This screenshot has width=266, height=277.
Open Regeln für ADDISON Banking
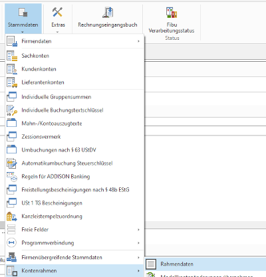click(x=74, y=177)
